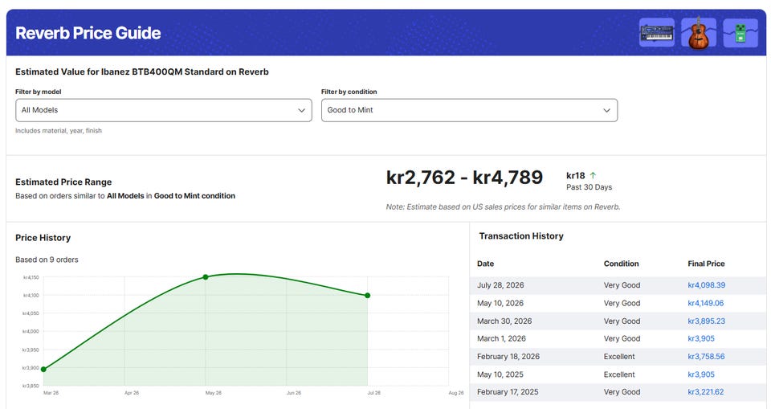The width and height of the screenshot is (771, 409).
Task: Click the green effects pedal icon
Action: 740,33
